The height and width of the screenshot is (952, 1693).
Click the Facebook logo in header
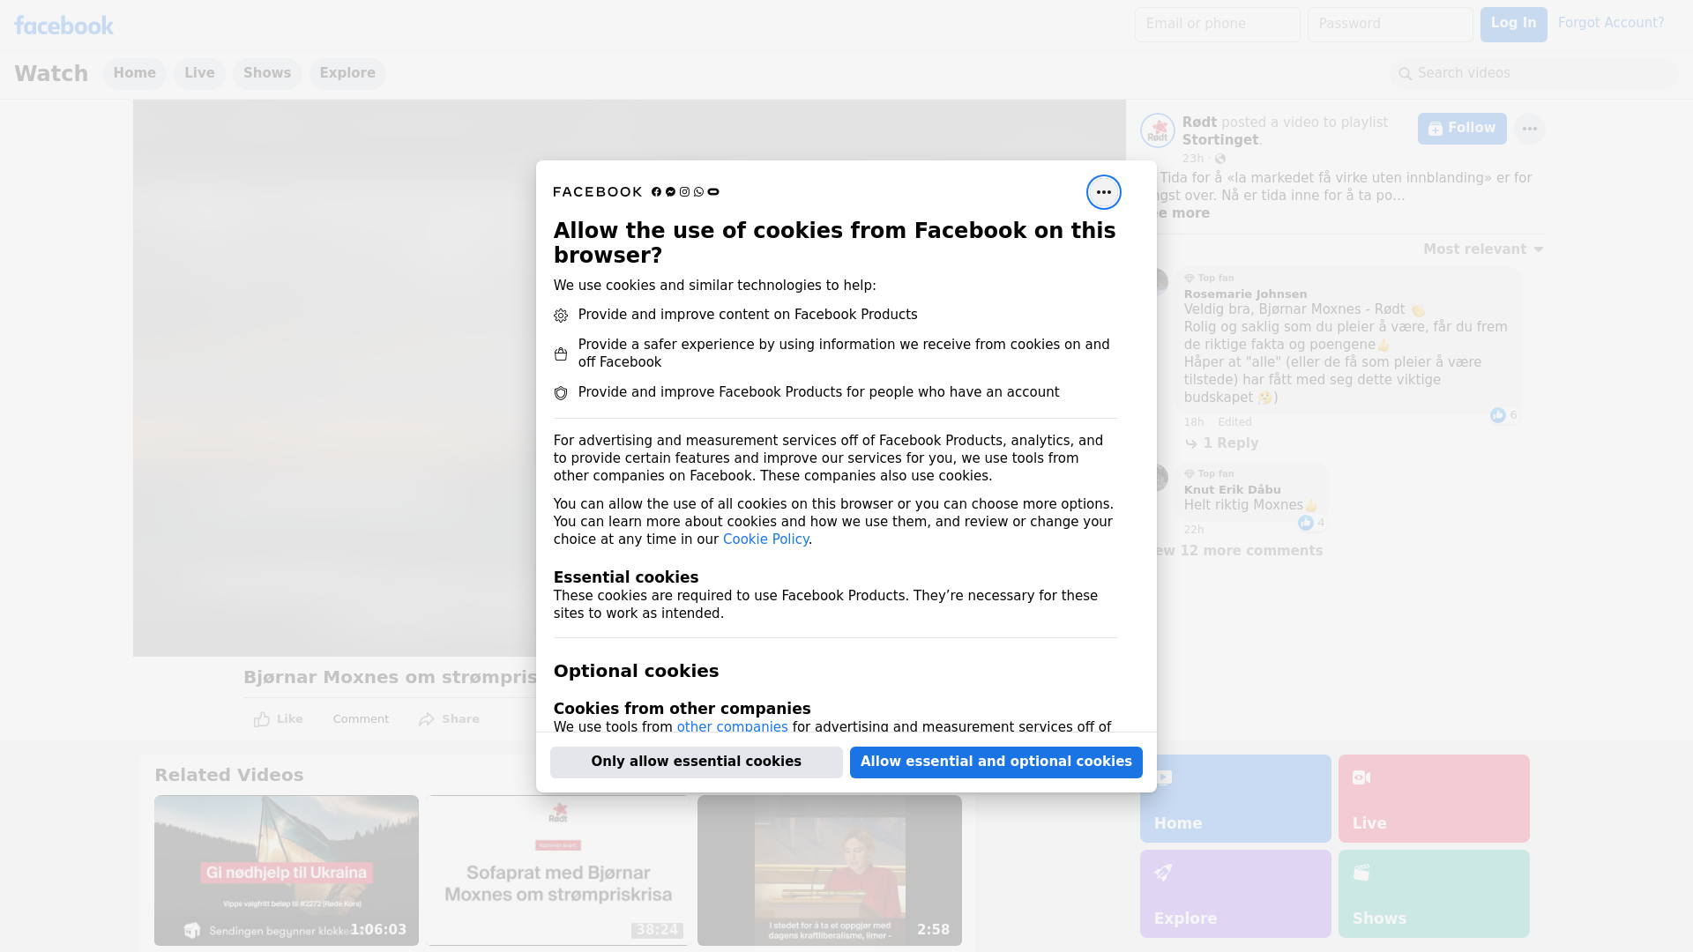tap(63, 26)
